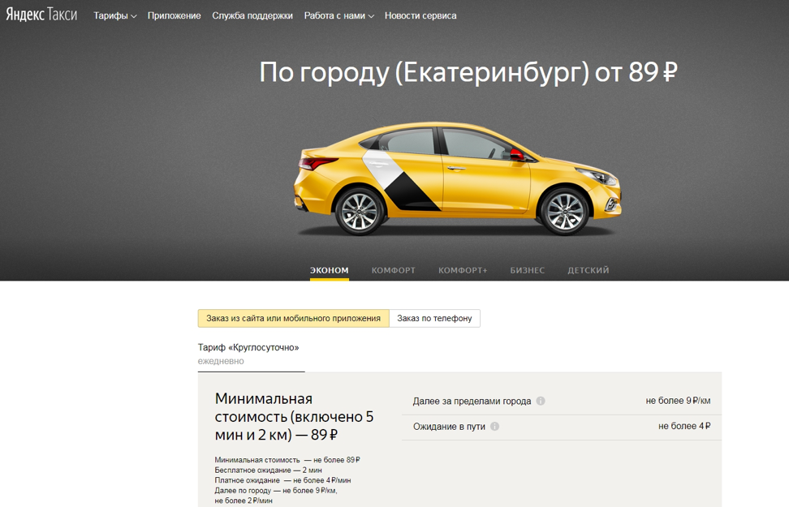Select the Эконом tariff tab

pyautogui.click(x=329, y=270)
